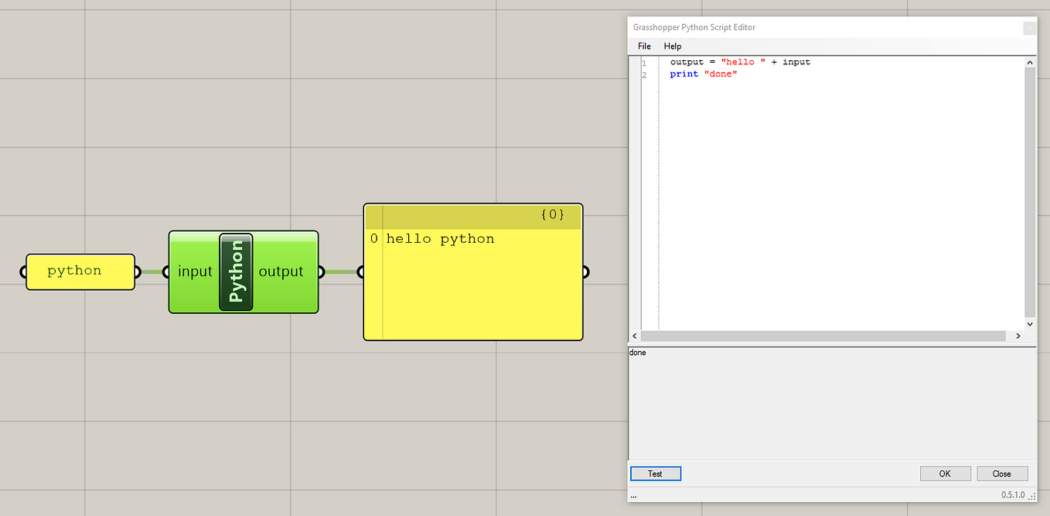The image size is (1050, 516).
Task: Click the input grip of the Python component
Action: pyautogui.click(x=165, y=272)
